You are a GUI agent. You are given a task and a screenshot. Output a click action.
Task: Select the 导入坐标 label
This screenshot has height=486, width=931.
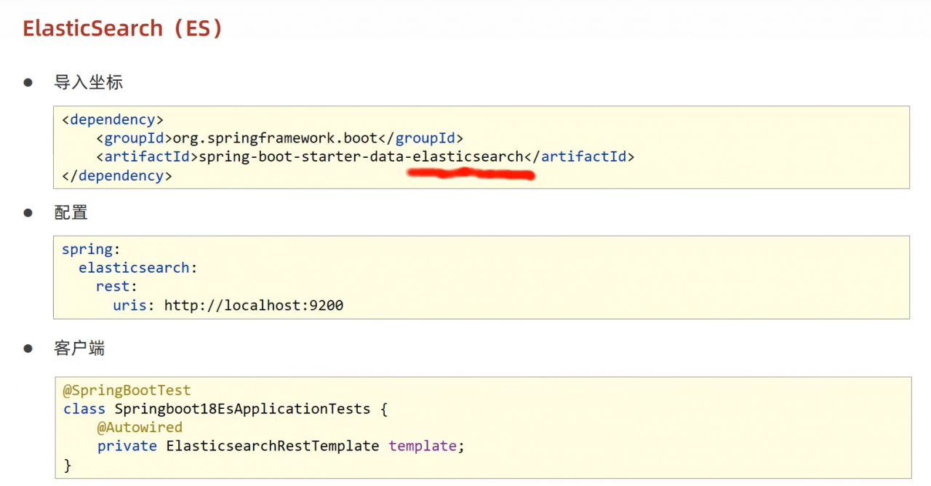[x=88, y=82]
